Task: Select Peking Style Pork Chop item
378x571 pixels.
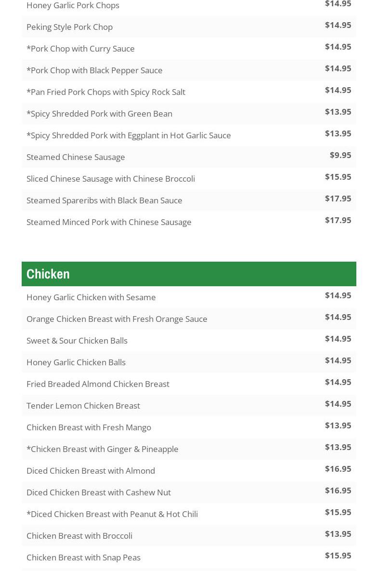Action: coord(69,27)
